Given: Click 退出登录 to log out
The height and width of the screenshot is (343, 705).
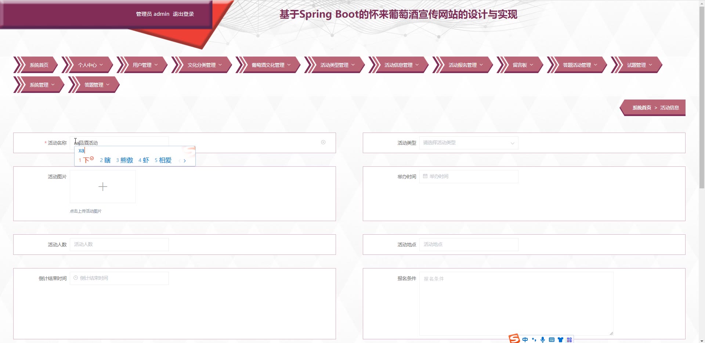Looking at the screenshot, I should [183, 14].
